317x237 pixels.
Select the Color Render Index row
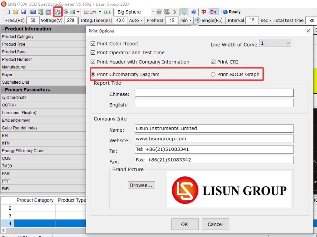pos(43,128)
